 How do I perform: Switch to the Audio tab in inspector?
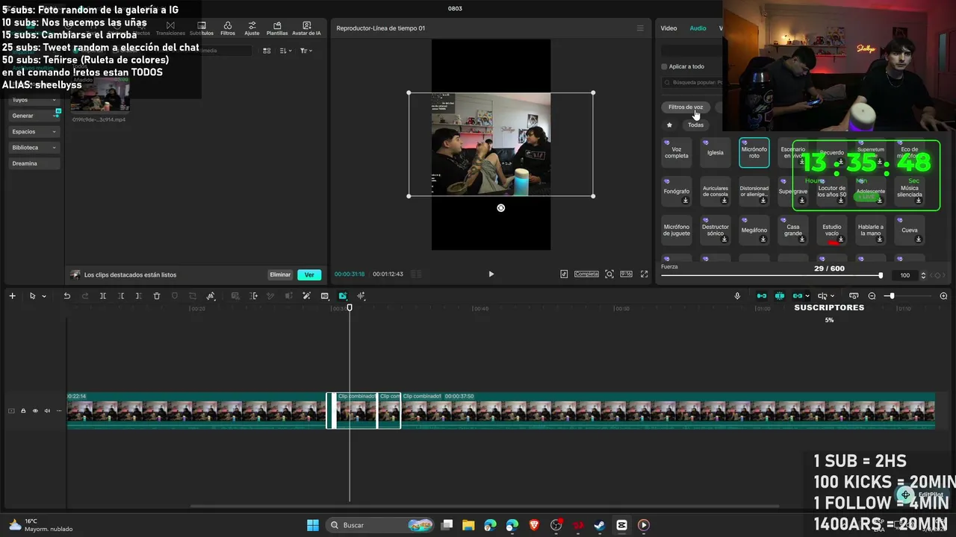[698, 28]
